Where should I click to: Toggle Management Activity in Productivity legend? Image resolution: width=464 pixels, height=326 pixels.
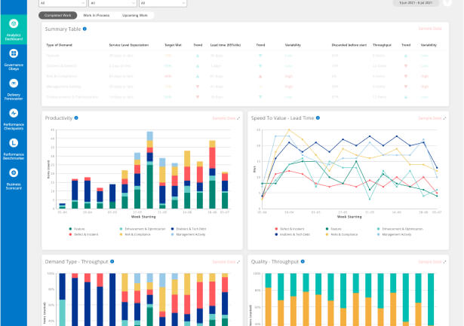point(188,234)
